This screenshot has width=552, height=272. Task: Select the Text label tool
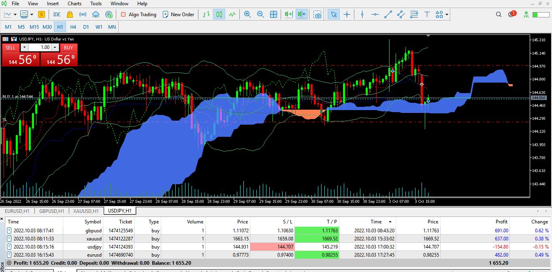coord(426,15)
